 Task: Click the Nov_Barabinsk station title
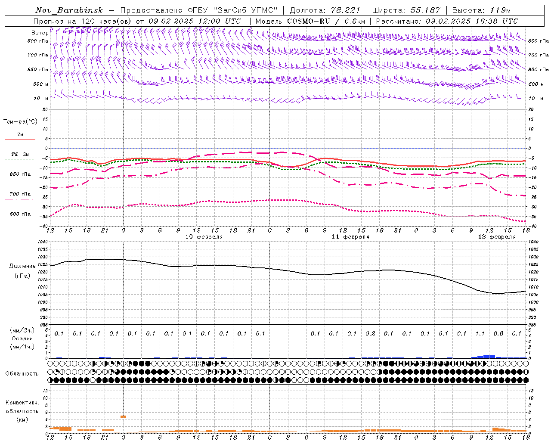pos(69,10)
